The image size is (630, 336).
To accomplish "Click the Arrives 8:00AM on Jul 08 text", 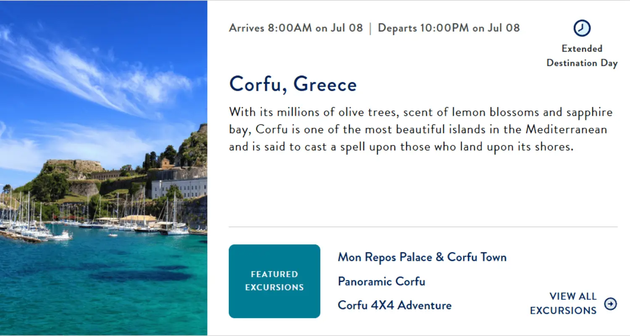I will [296, 28].
